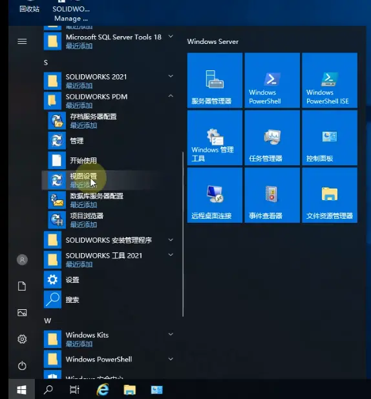Open Settings gear in Start sidebar
Viewport: 371px width, 399px height.
[x=22, y=339]
